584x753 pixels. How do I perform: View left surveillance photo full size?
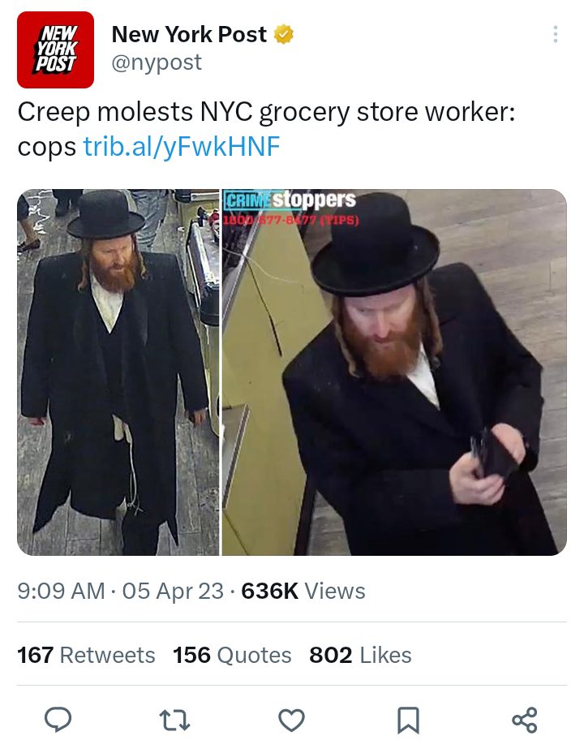[x=118, y=372]
